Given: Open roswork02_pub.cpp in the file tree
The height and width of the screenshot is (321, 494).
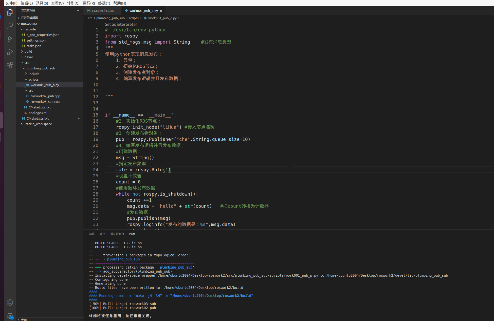Looking at the screenshot, I should pos(45,96).
